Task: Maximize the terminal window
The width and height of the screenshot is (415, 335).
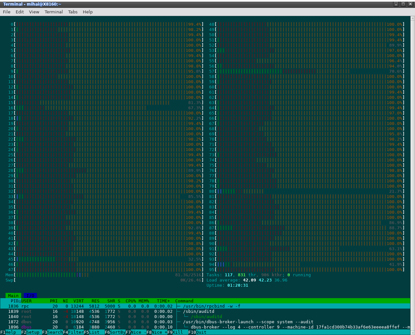Action: point(403,4)
